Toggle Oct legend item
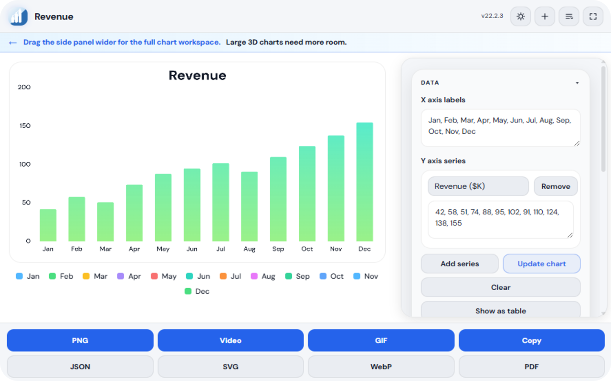Viewport: 611px width, 381px height. point(332,276)
